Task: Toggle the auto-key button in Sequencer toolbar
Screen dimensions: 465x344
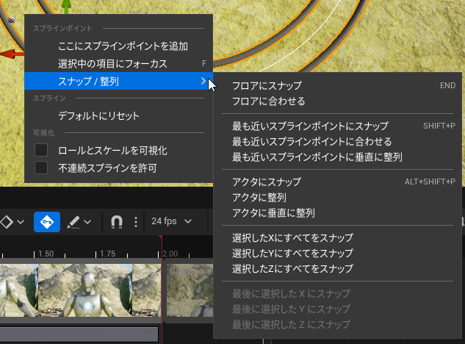Action: click(47, 221)
